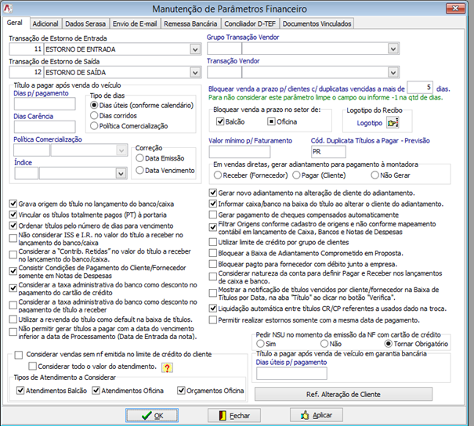Toggle Atendimentos Balcão checkbox
474x426 pixels.
(20, 390)
